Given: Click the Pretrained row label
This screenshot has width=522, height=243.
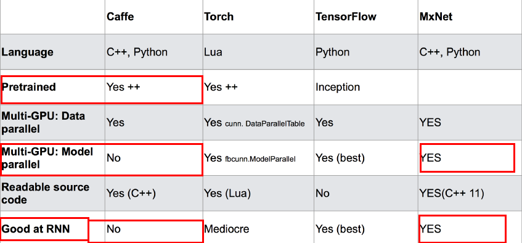Looking at the screenshot, I should click(x=28, y=87).
